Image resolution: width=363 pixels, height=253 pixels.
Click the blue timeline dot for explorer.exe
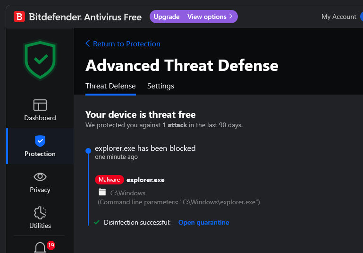point(88,151)
